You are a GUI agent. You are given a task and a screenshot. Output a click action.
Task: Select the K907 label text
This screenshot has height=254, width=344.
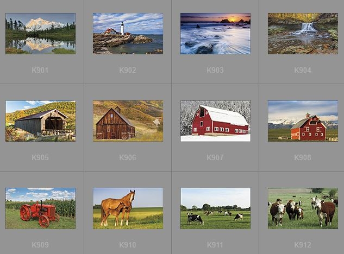pyautogui.click(x=215, y=157)
